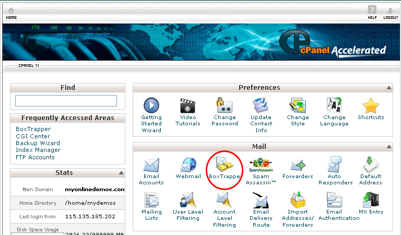Click the Frequently Accessed Areas heading
Image resolution: width=401 pixels, height=235 pixels.
pos(68,118)
